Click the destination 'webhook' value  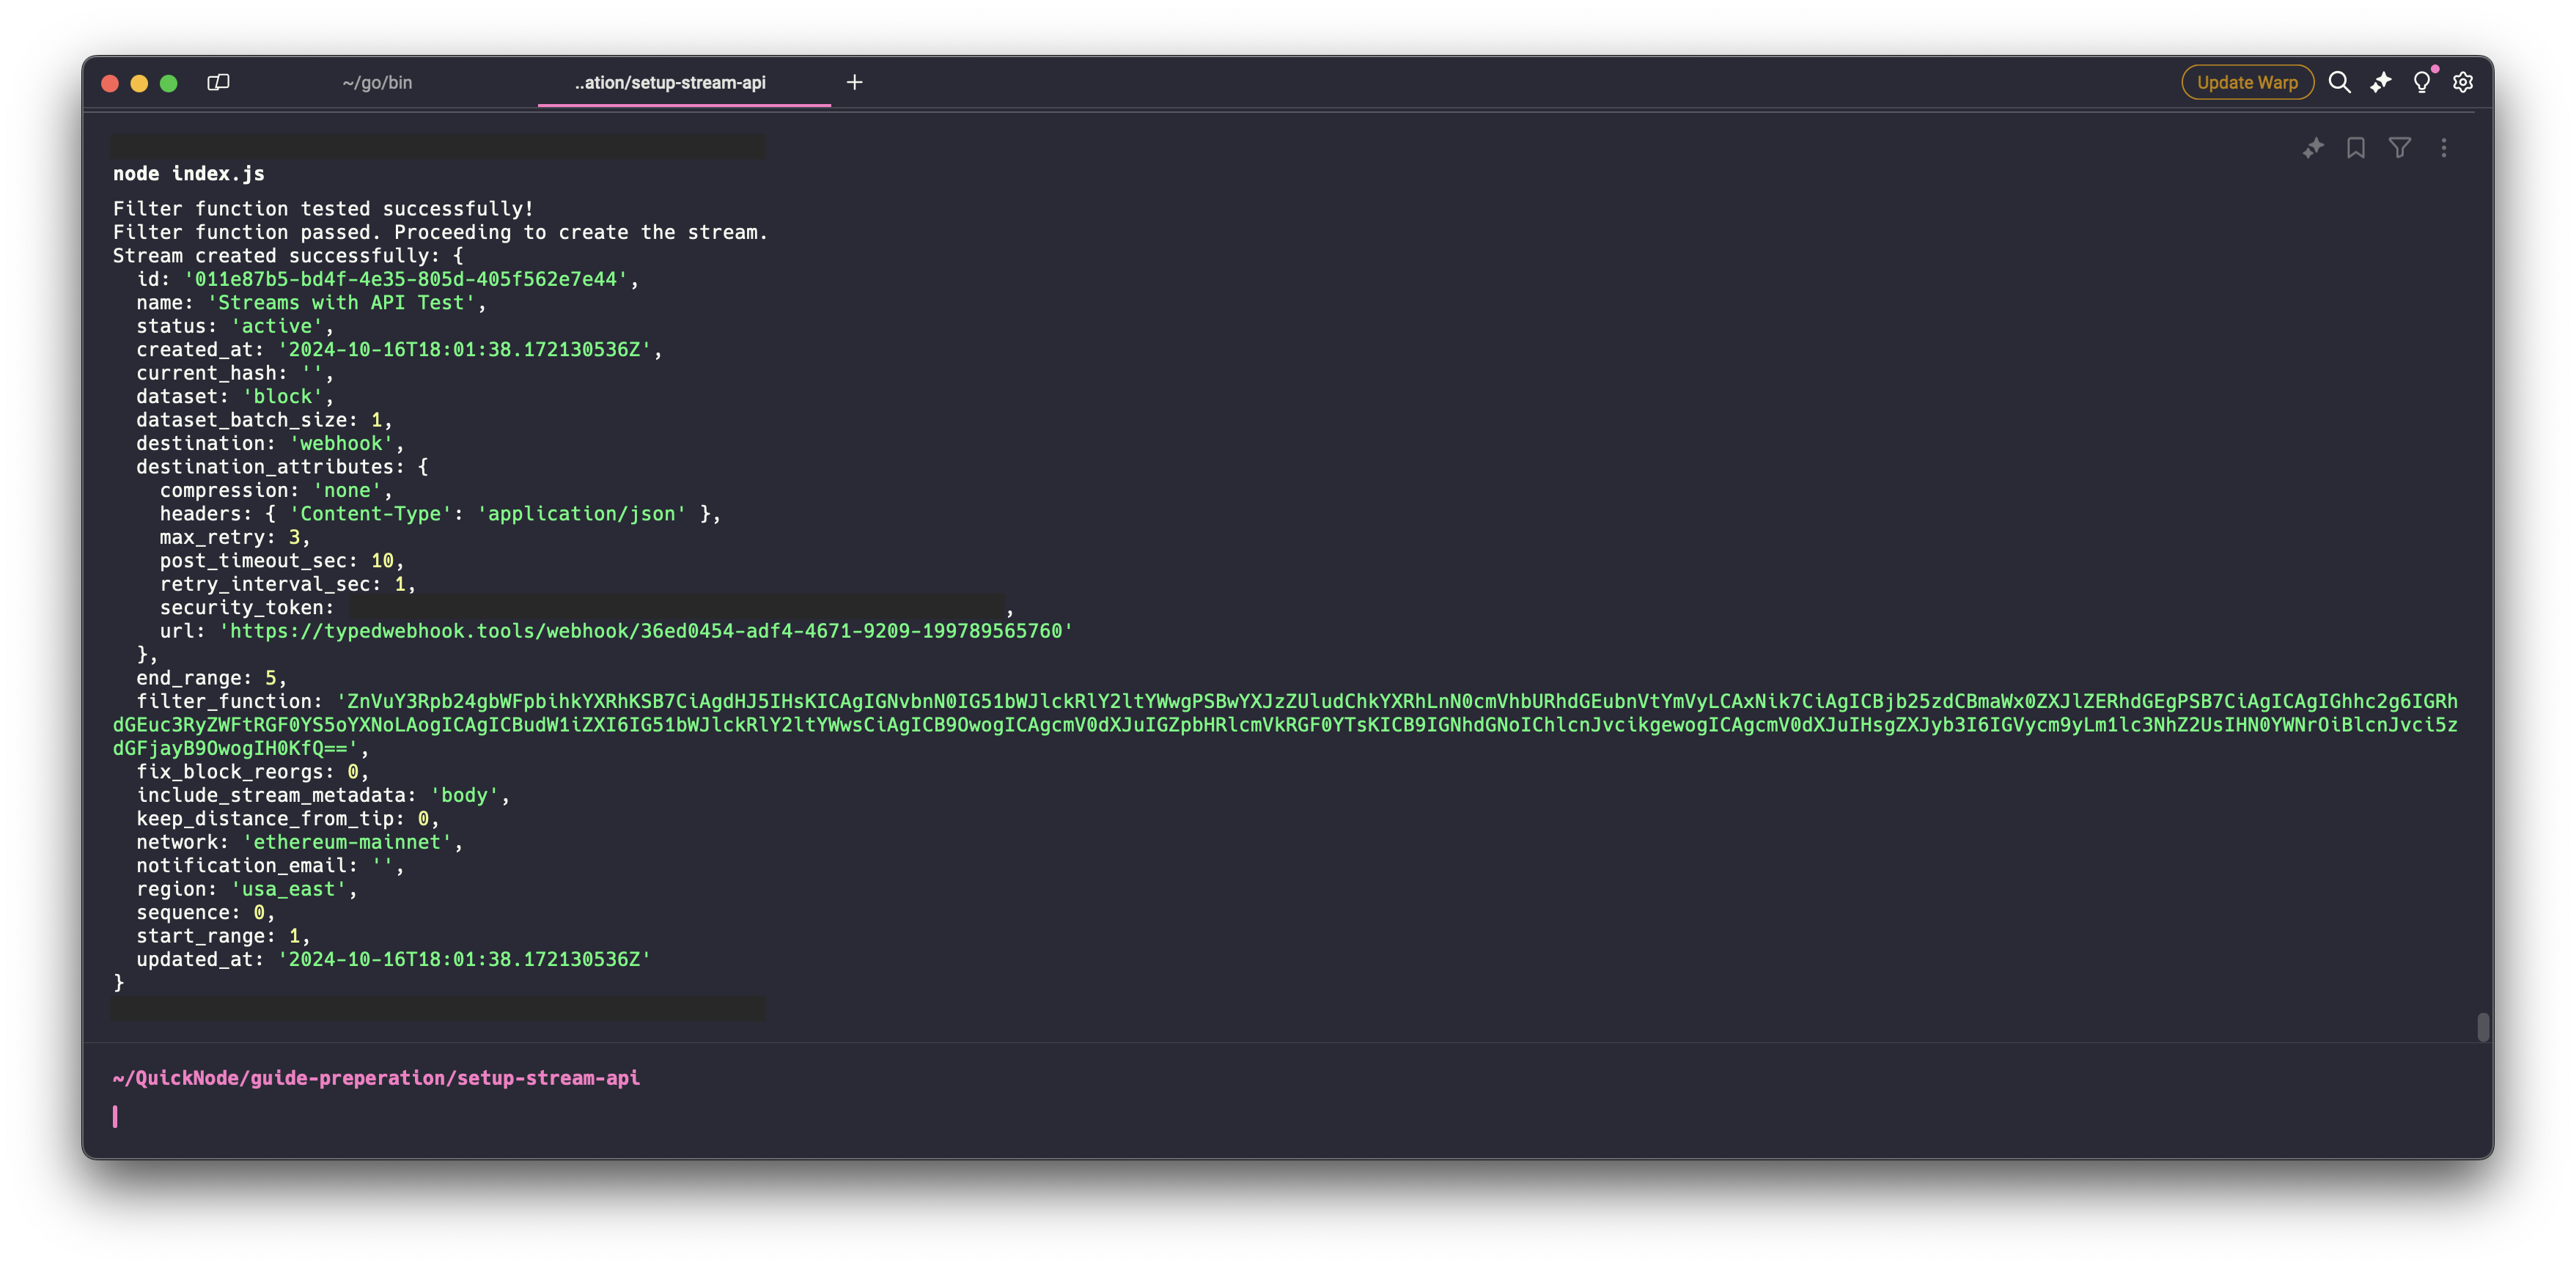(341, 443)
